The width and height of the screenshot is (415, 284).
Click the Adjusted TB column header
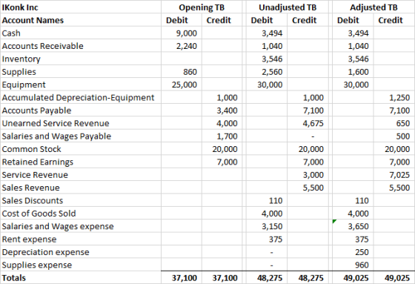coord(373,7)
